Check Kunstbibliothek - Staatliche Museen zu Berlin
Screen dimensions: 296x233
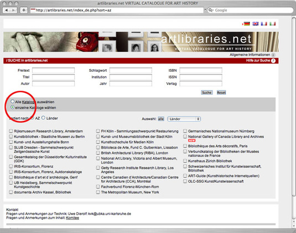pos(11,136)
